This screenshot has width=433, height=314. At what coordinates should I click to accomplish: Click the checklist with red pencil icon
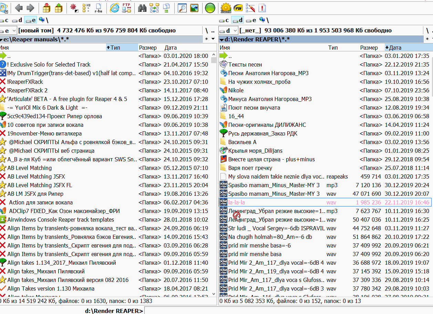(x=250, y=8)
